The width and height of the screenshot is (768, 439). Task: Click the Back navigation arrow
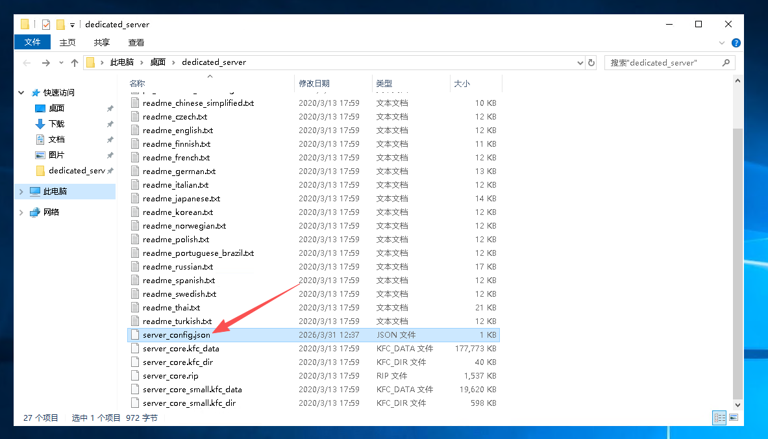click(x=27, y=63)
